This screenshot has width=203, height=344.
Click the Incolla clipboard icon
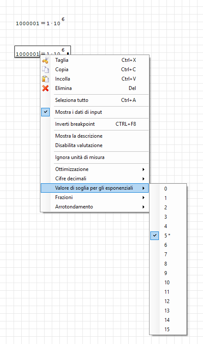(45, 79)
